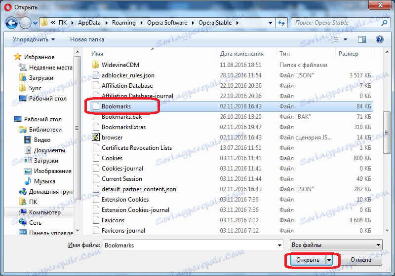Click navigation pane scrollbar down arrow
The image size is (395, 276).
tap(78, 230)
